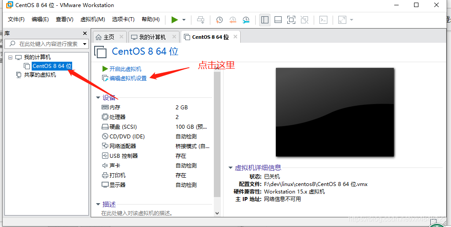
Task: Open the 文件(F) menu
Action: coord(16,19)
